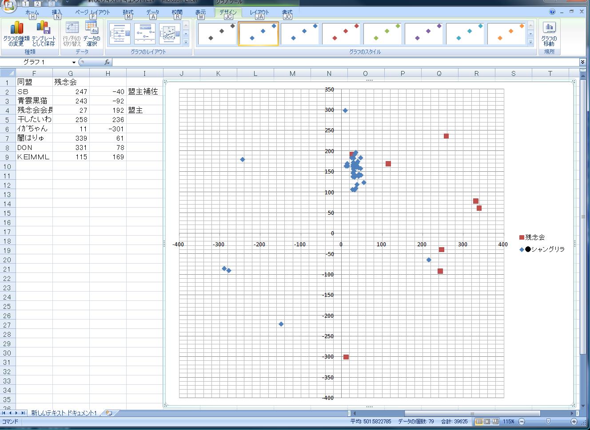
Task: Expand the chart styles gallery more arrow
Action: [x=530, y=43]
